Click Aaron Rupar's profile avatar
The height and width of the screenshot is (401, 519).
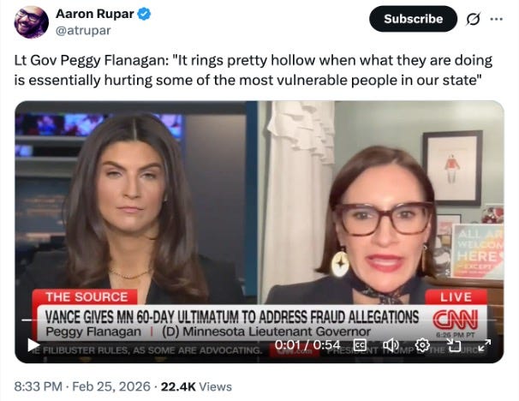click(x=31, y=22)
